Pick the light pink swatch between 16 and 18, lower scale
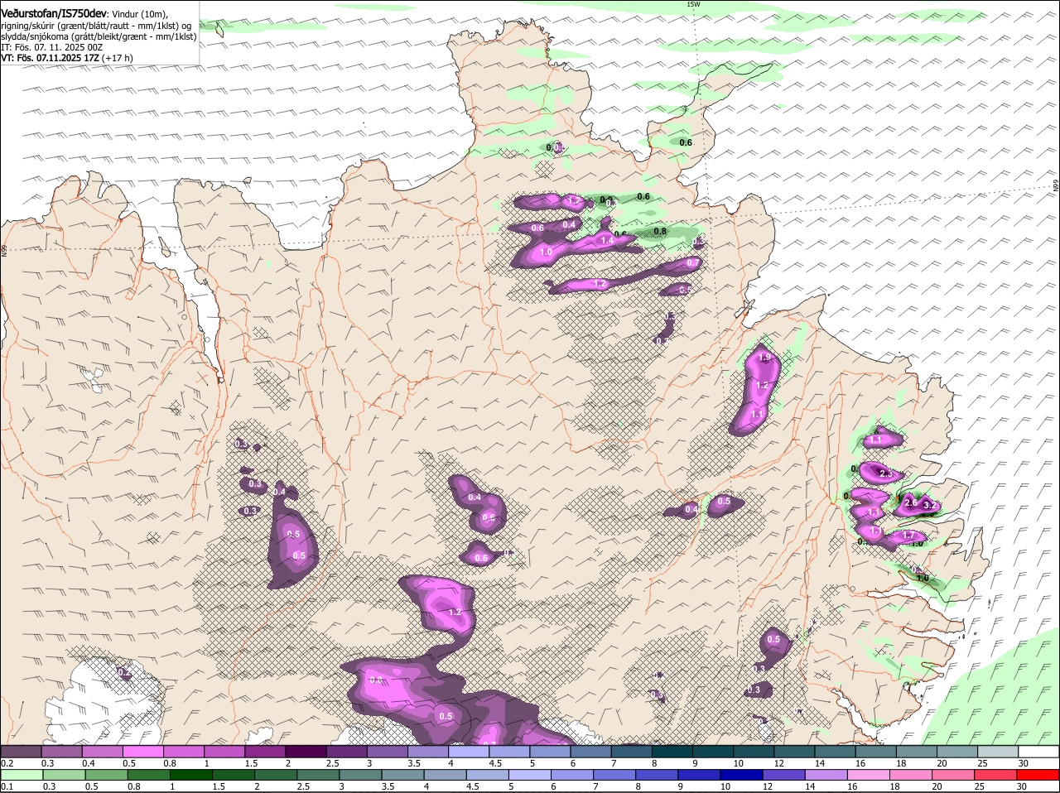 click(870, 775)
